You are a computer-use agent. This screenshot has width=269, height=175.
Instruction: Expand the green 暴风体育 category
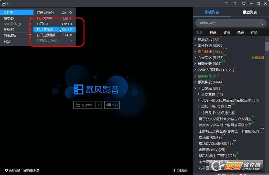click(195, 76)
